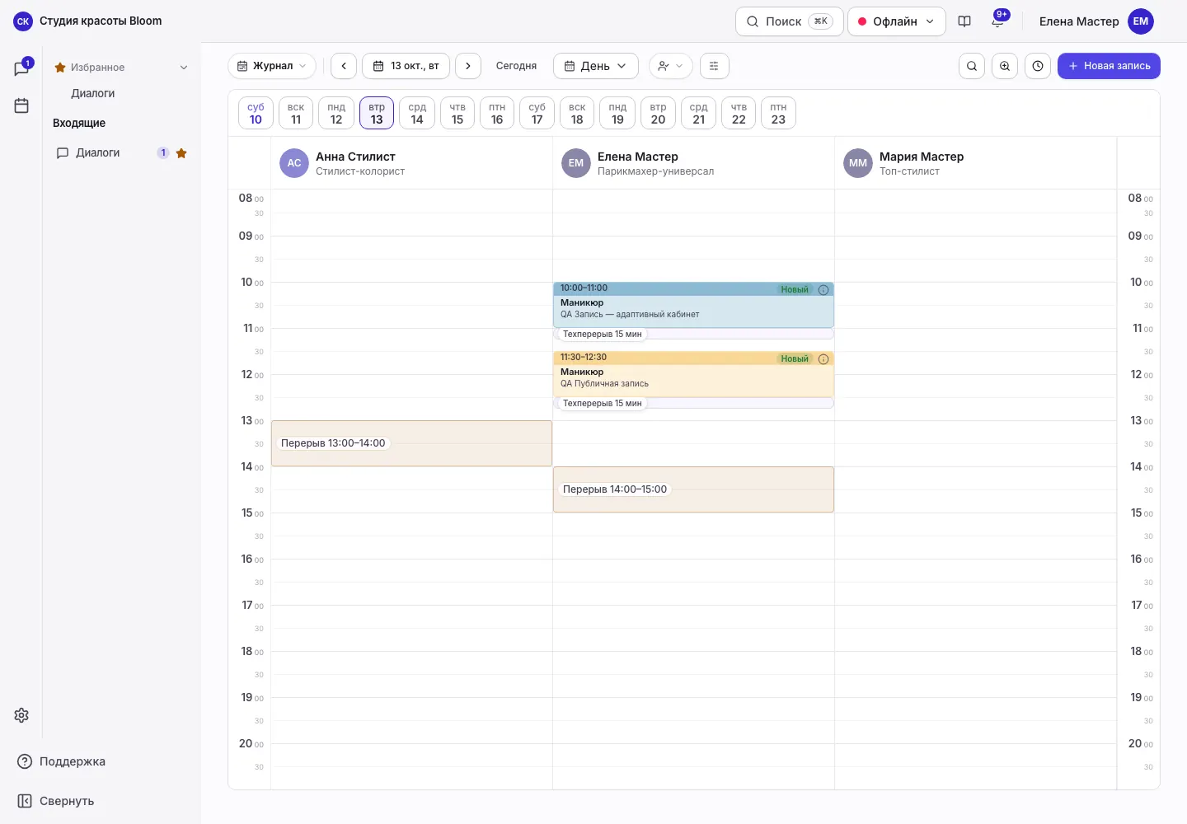The width and height of the screenshot is (1187, 824).
Task: Click the СК studio logo
Action: pyautogui.click(x=23, y=21)
